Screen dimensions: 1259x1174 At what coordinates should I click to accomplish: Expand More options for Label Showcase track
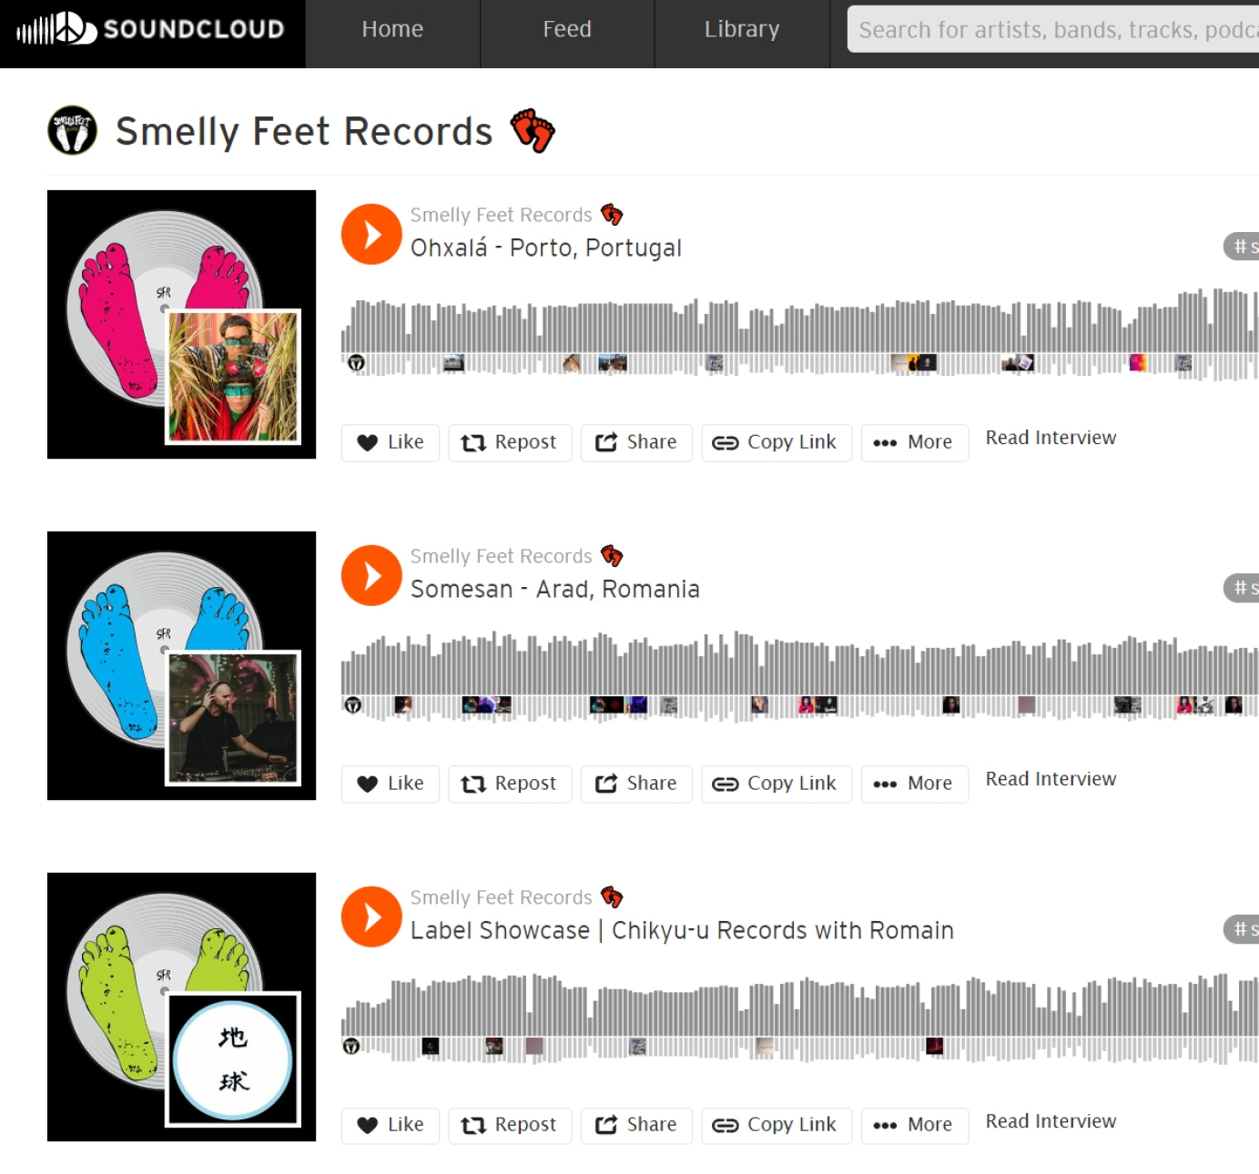pyautogui.click(x=914, y=1125)
